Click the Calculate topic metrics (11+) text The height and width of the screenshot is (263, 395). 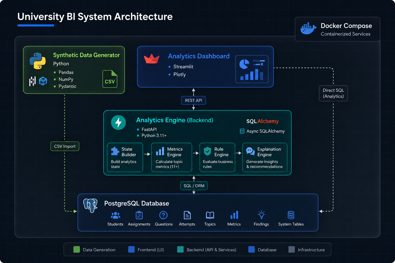(169, 164)
